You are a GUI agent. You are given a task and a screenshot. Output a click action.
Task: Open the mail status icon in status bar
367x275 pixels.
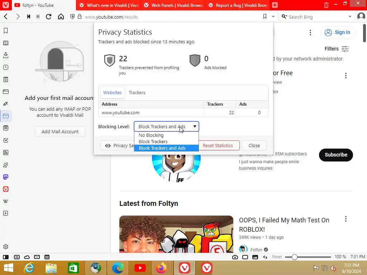37,257
